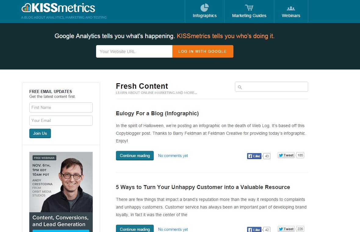The width and height of the screenshot is (360, 232).
Task: Select the Infographics navigation item
Action: [204, 16]
